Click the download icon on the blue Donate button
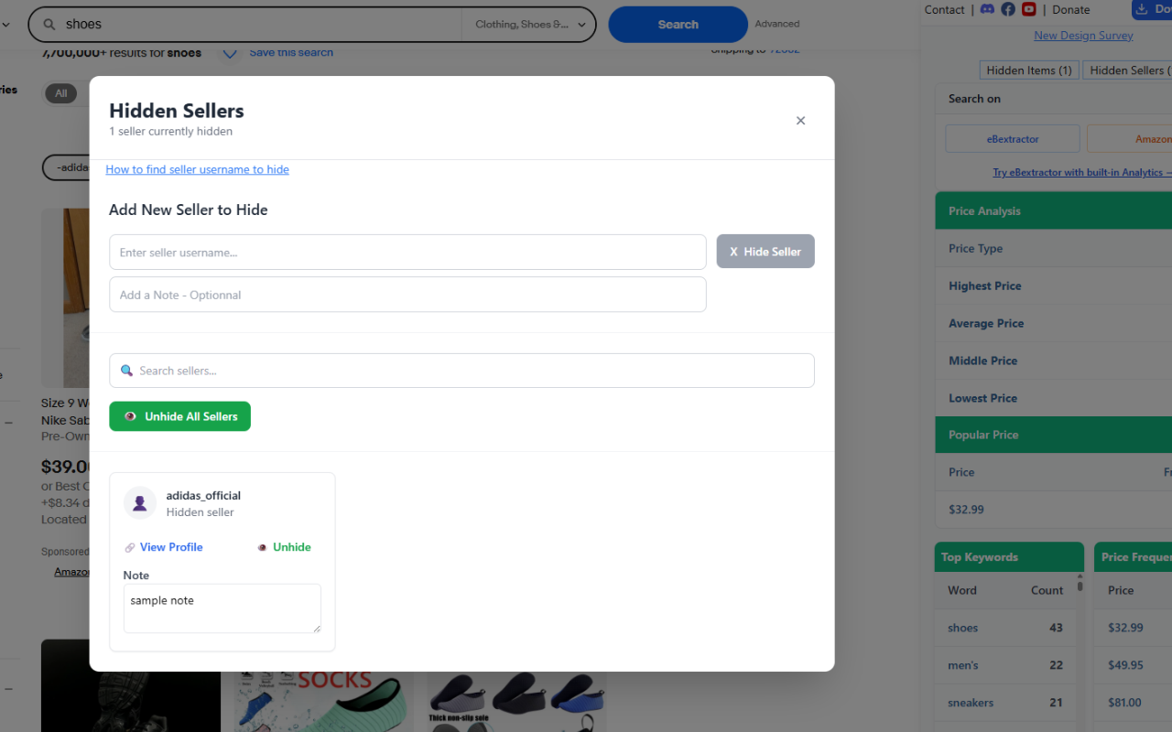 point(1141,9)
